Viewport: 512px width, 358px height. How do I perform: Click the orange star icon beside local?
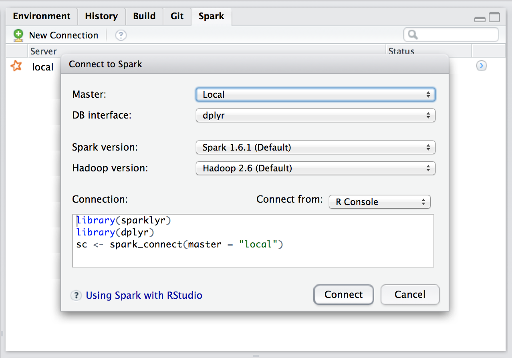(16, 66)
